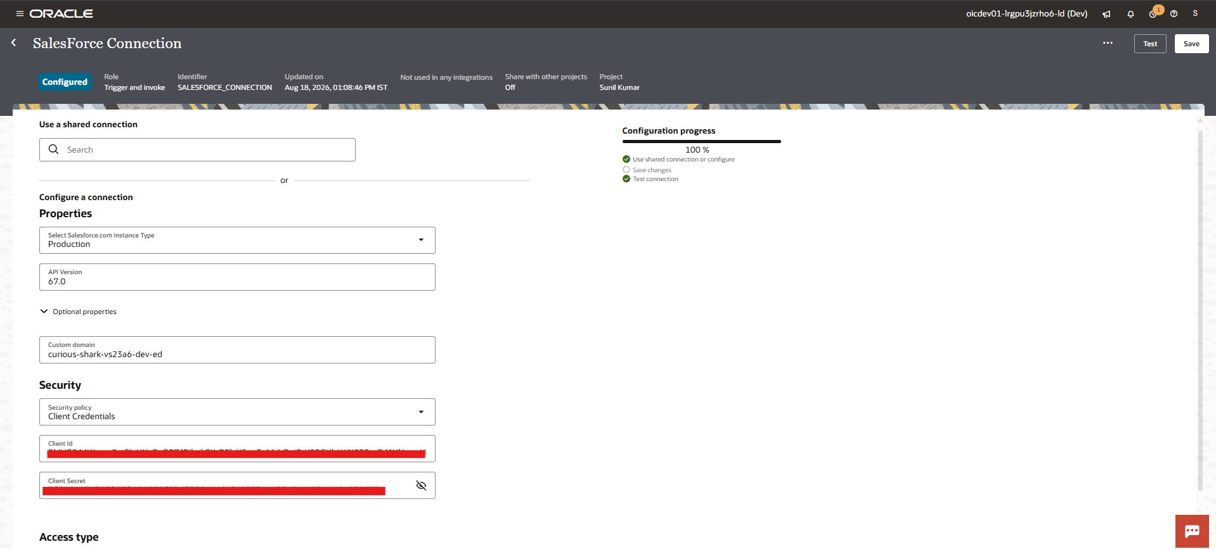The width and height of the screenshot is (1216, 549).
Task: Click the Use shared connection or configure step
Action: [683, 160]
